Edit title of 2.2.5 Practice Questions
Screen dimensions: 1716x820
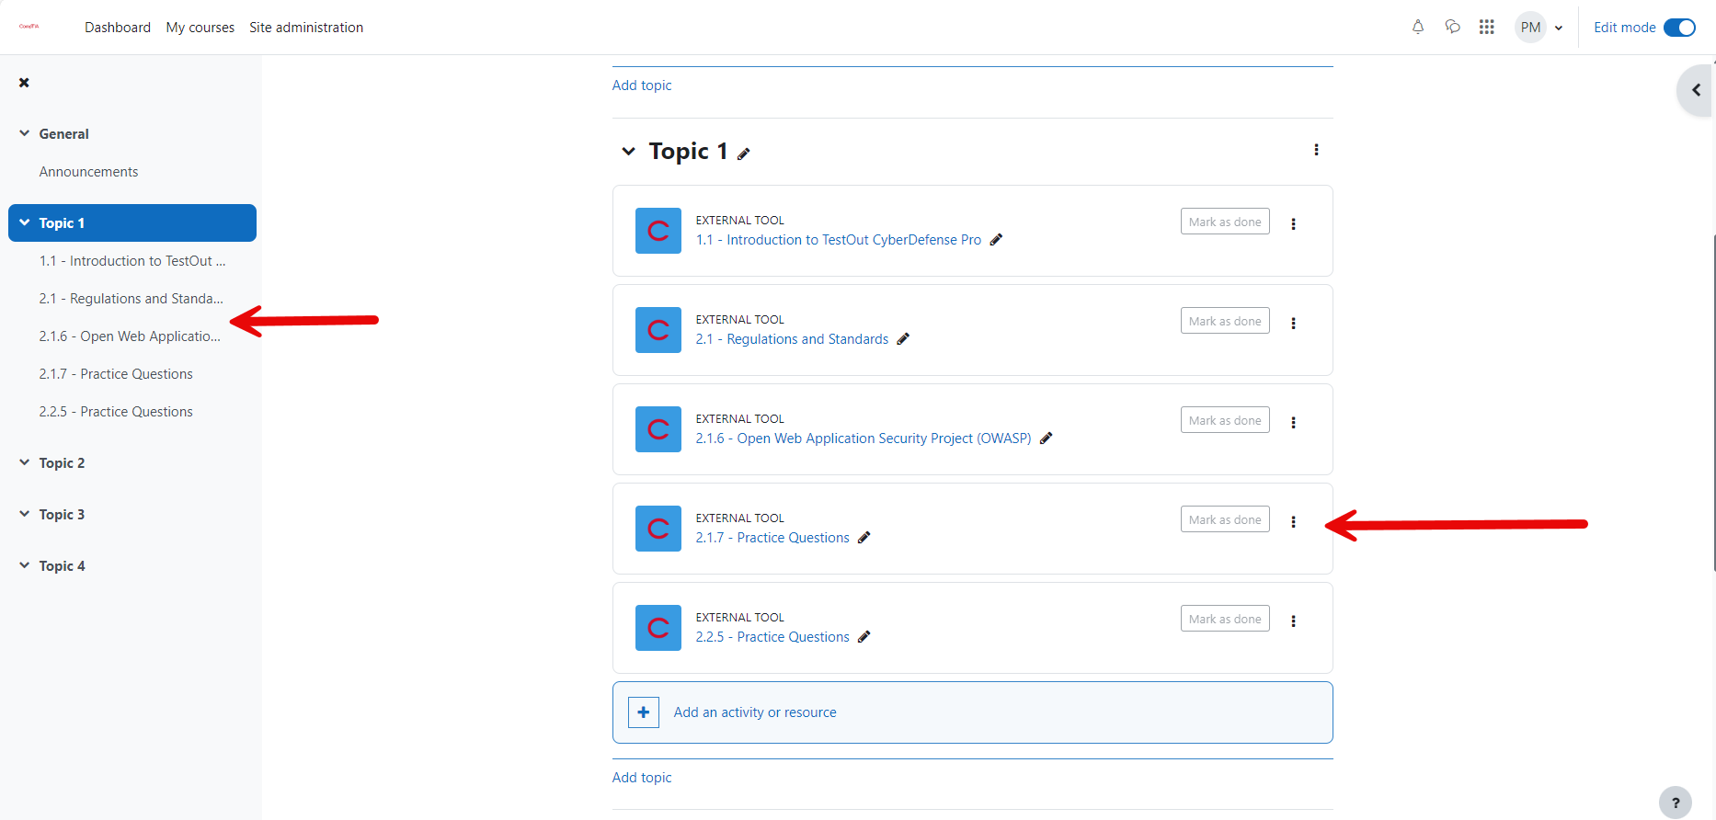(x=864, y=637)
